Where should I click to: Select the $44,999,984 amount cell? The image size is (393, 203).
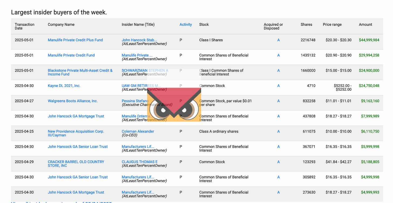click(x=369, y=40)
